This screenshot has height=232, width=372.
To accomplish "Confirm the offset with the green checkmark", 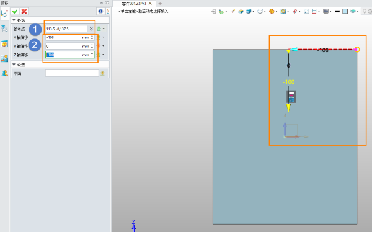I will pyautogui.click(x=15, y=11).
